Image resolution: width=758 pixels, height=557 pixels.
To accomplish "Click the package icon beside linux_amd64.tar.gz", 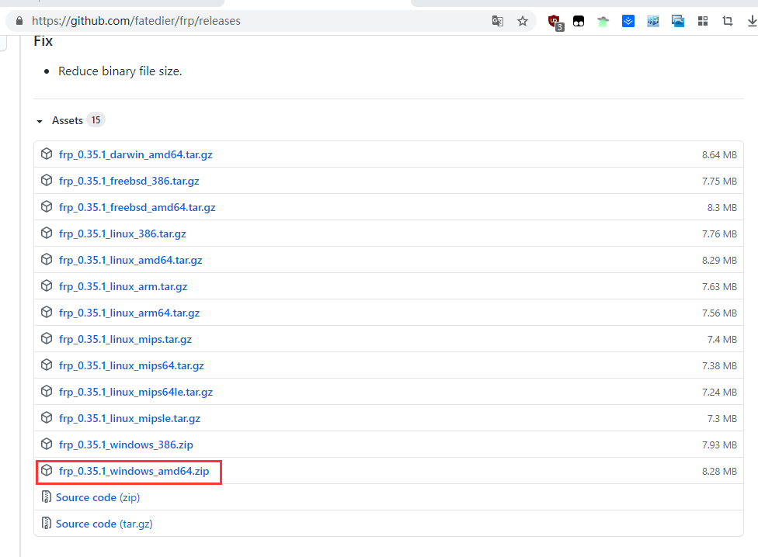I will click(x=47, y=260).
